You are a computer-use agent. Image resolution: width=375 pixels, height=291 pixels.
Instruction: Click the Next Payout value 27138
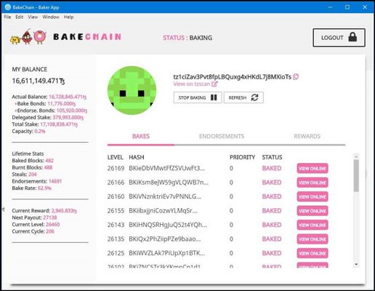click(50, 218)
